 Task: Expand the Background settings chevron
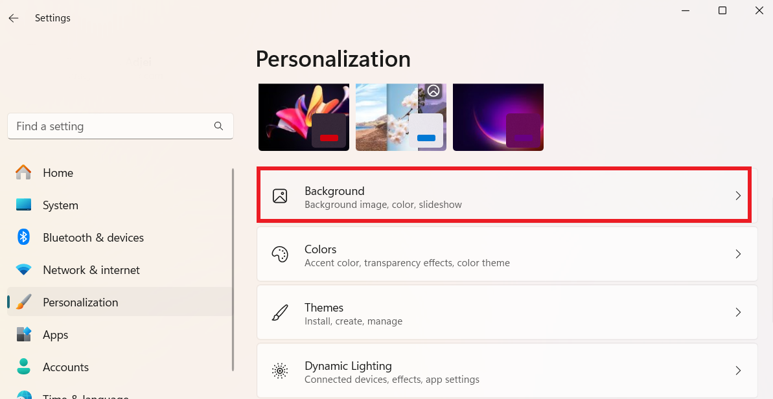point(738,195)
